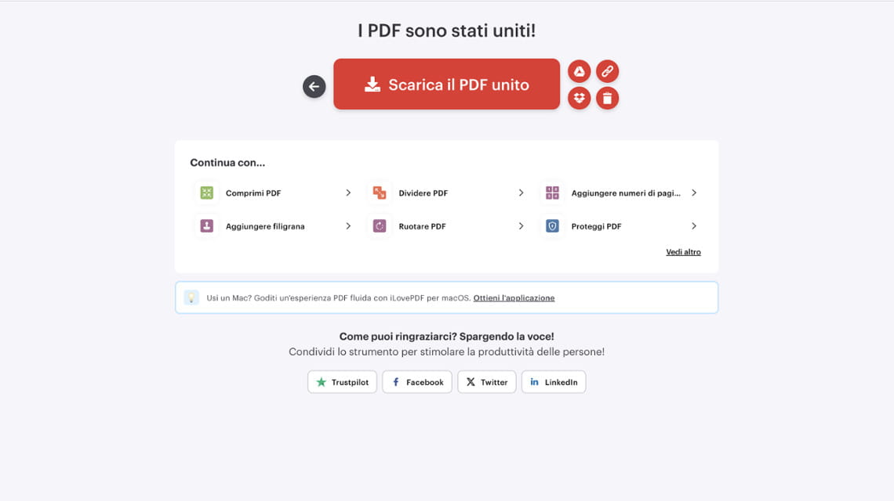Click the Ruotare PDF purple icon
The image size is (894, 501).
379,226
